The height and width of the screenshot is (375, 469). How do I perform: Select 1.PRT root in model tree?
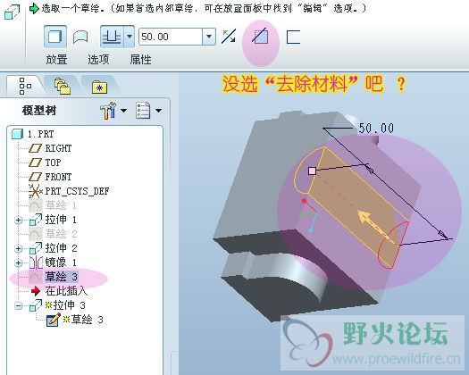[41, 134]
